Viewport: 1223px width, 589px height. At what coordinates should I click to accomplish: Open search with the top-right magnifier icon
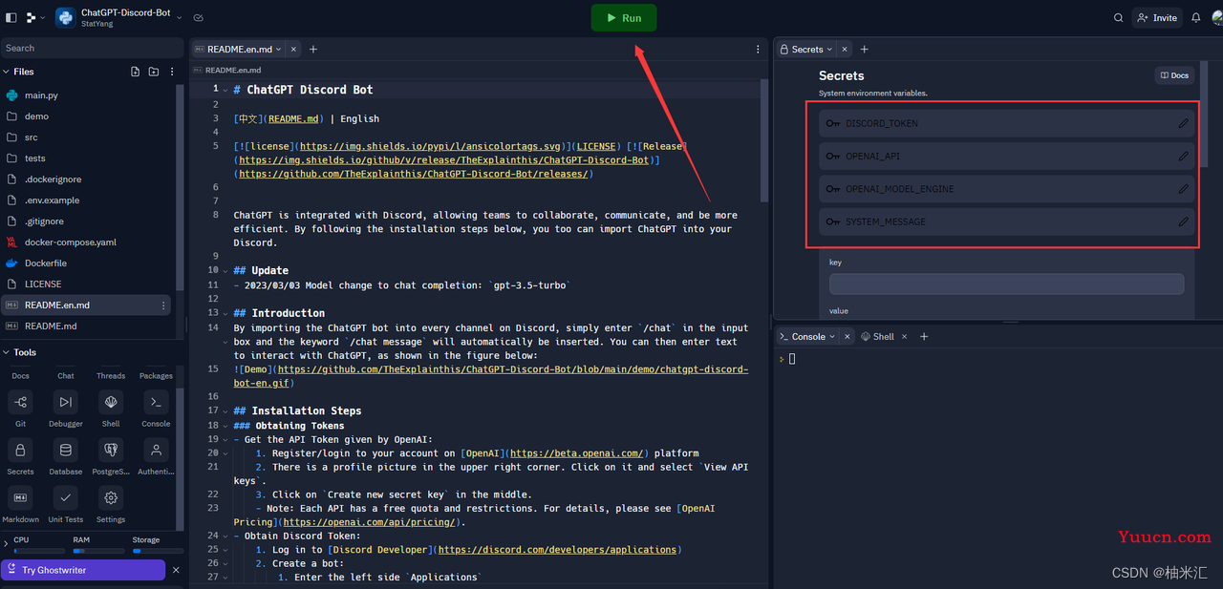click(x=1119, y=18)
